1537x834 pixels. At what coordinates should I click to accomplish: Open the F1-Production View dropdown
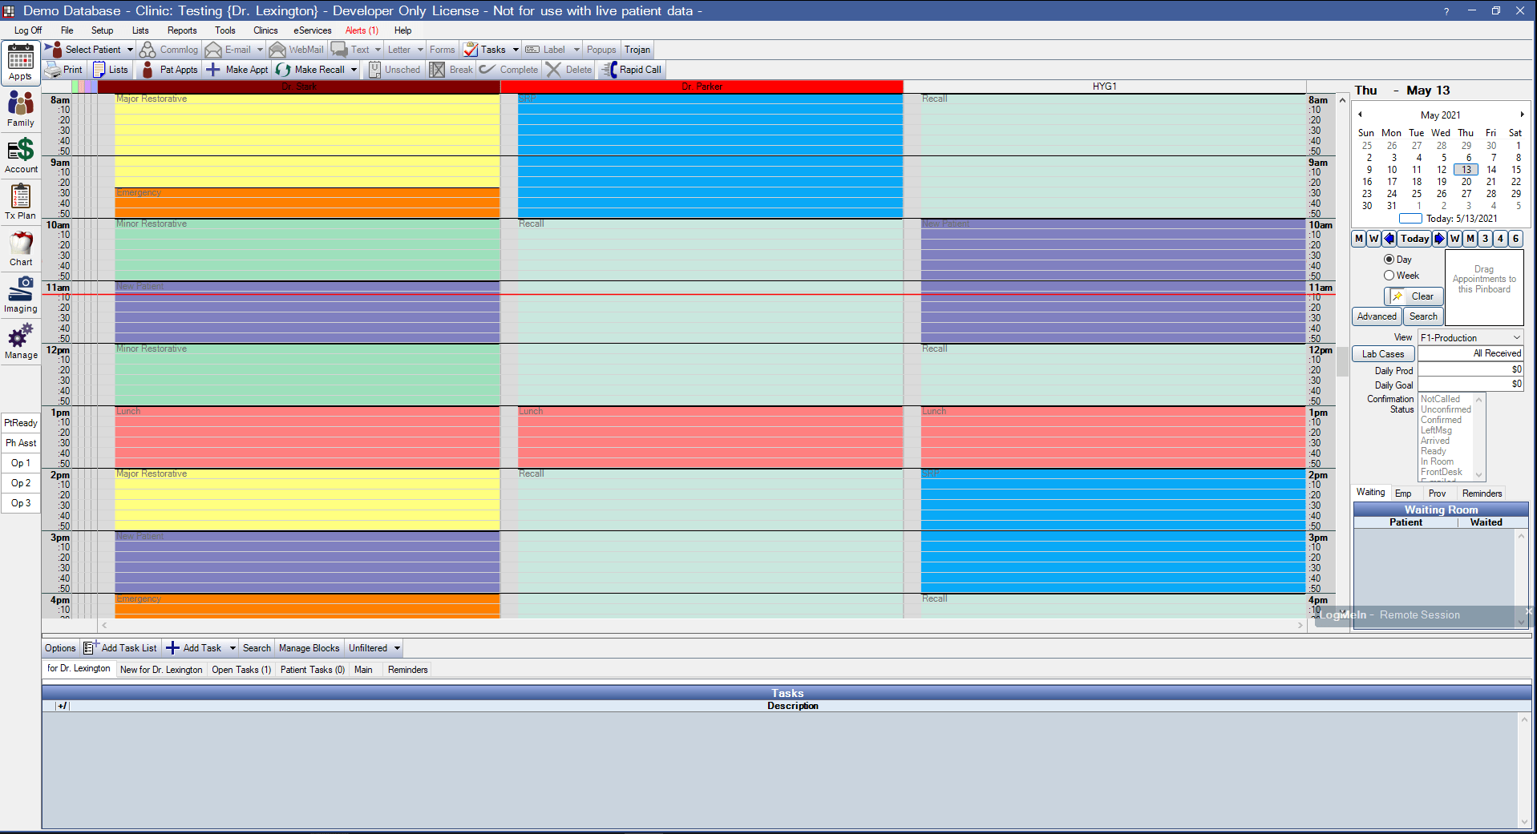tap(1470, 336)
